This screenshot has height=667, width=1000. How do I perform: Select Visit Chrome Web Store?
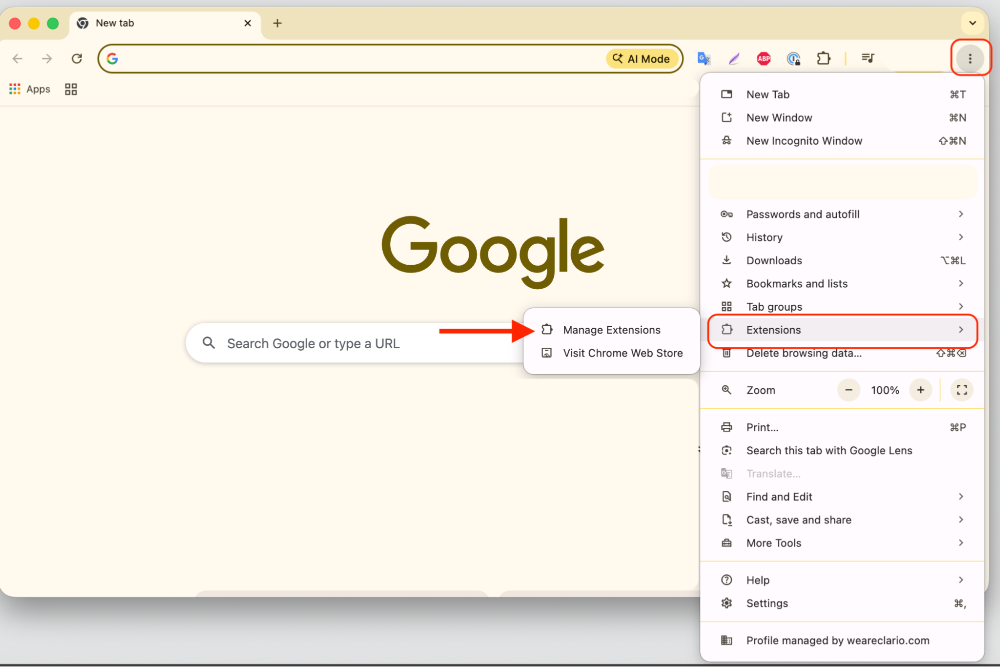(x=611, y=353)
